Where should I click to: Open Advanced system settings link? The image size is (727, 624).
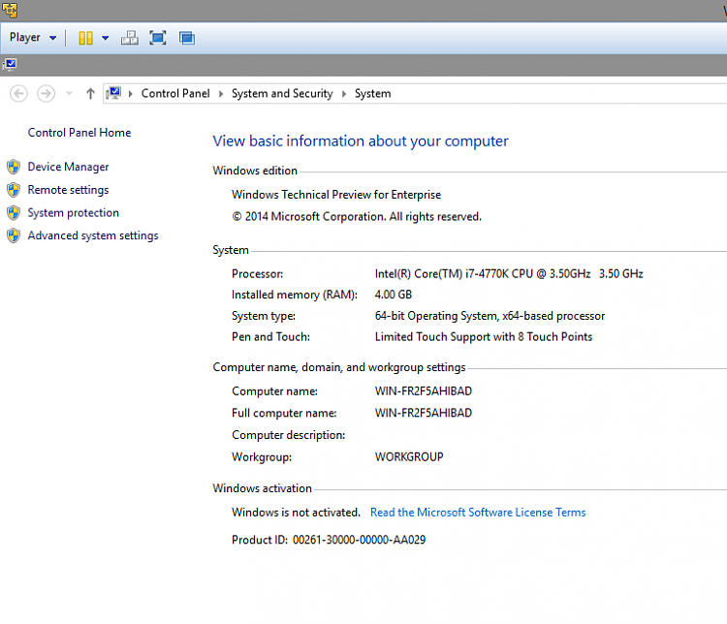(x=93, y=235)
